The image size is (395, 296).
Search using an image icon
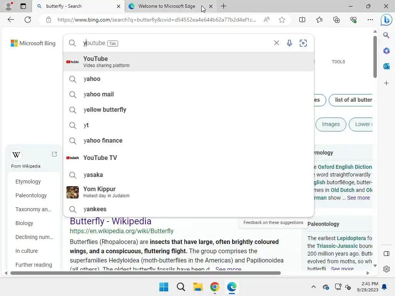coord(303,43)
